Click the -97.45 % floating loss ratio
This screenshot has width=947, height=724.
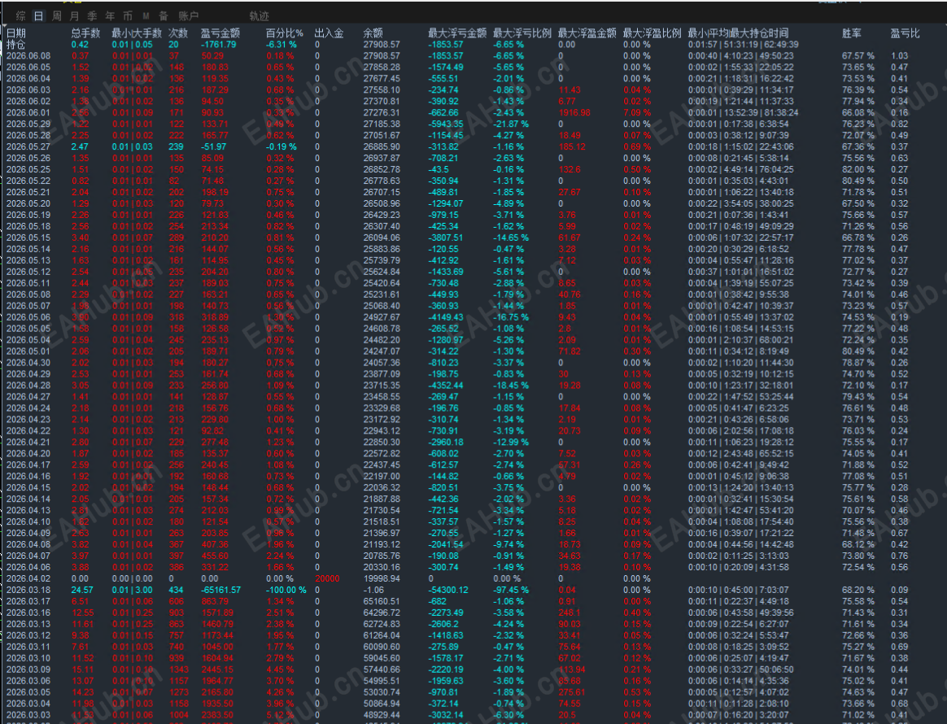tap(511, 590)
